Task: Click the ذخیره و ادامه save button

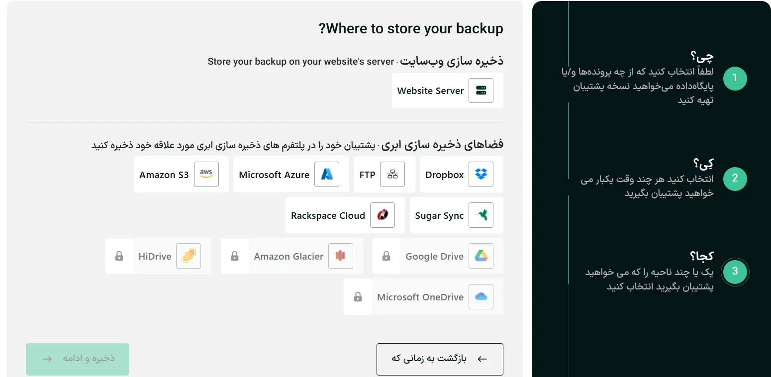Action: [78, 359]
